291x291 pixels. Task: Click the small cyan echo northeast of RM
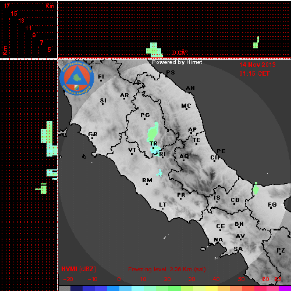[159, 173]
